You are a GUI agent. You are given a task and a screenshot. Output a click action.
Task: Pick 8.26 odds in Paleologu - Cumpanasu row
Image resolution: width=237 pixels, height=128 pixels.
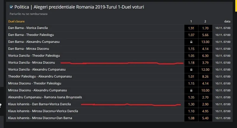pos(205,76)
